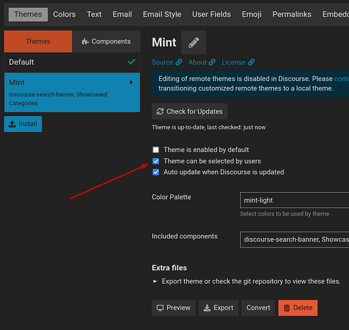Go to the Email tab
Screen dimensions: 349x330
(x=122, y=15)
